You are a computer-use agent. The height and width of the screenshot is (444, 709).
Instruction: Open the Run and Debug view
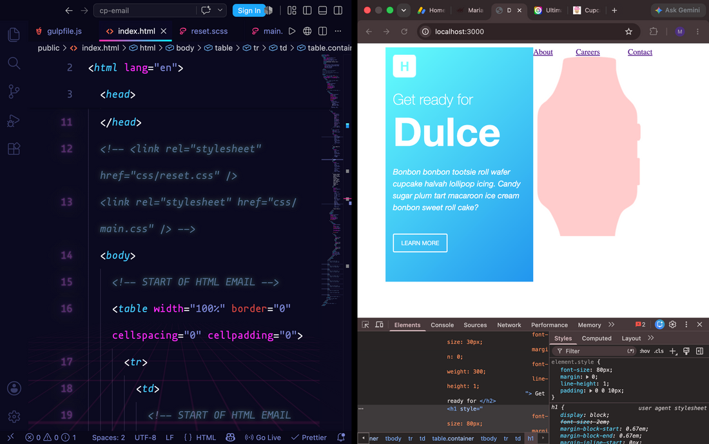(x=14, y=121)
